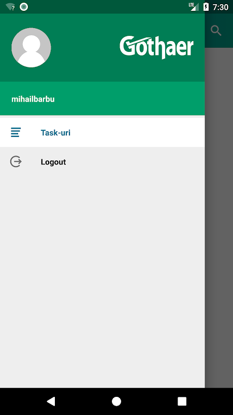233x415 pixels.
Task: Tap the Android recents square button
Action: click(x=182, y=402)
